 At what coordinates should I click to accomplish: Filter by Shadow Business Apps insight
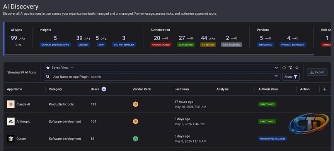(55, 45)
